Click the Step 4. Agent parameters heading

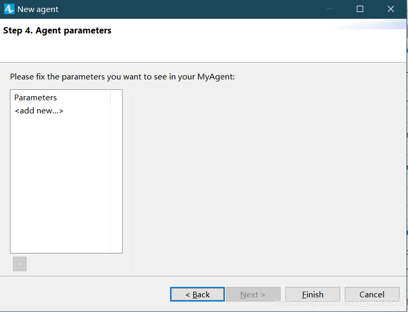coord(57,30)
